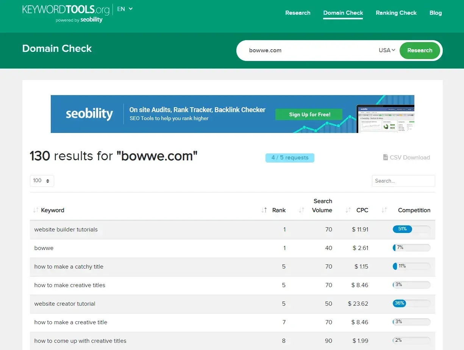The image size is (464, 350).
Task: Click keyword 'how to come up with creative titles'
Action: [x=80, y=341]
